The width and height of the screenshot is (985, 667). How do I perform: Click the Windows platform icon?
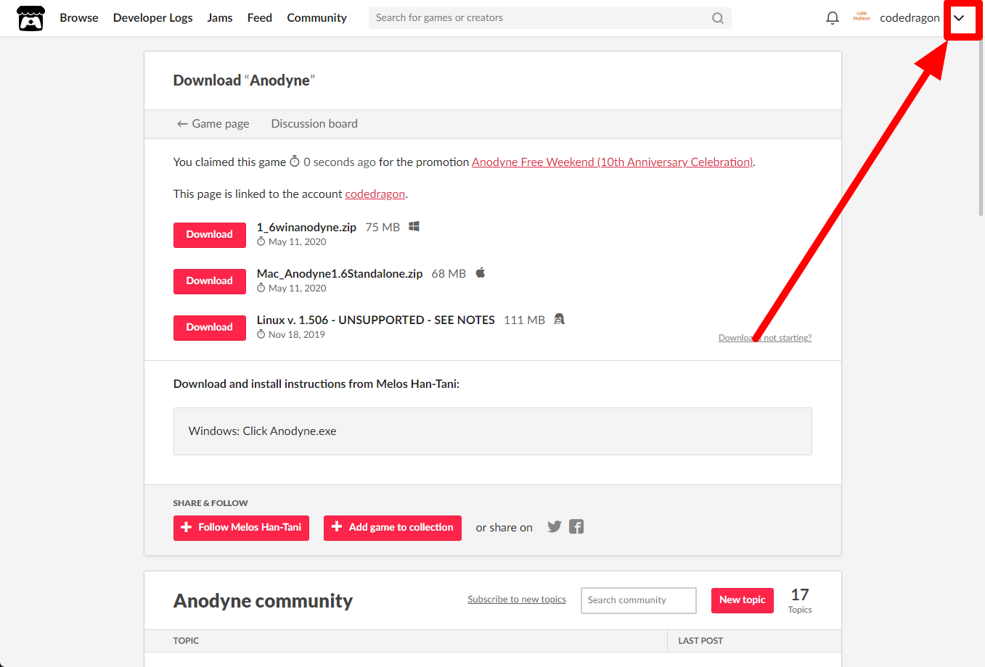coord(414,226)
